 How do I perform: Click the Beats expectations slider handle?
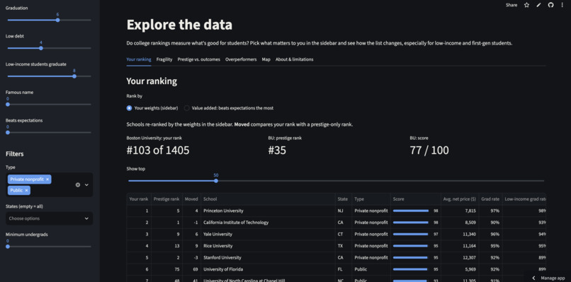pyautogui.click(x=8, y=132)
